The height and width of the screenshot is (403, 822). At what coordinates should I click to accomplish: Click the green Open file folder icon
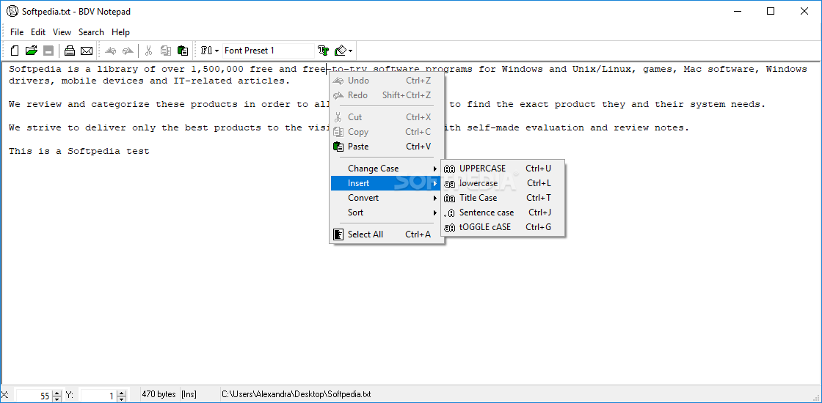pos(32,51)
